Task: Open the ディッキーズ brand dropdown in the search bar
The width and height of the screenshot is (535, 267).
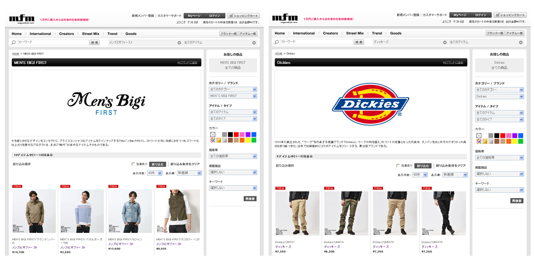Action: click(x=410, y=42)
